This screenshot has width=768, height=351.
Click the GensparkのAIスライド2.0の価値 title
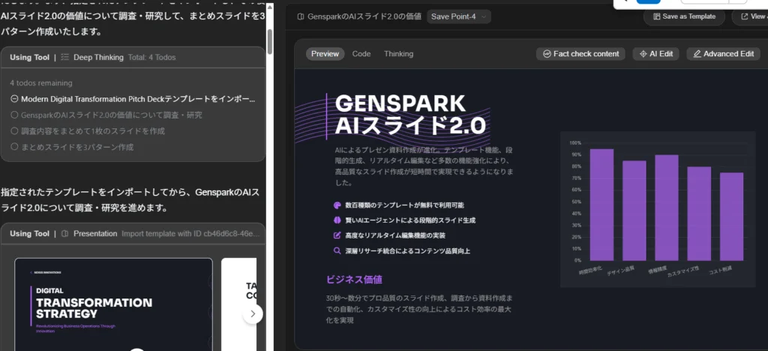pos(364,16)
